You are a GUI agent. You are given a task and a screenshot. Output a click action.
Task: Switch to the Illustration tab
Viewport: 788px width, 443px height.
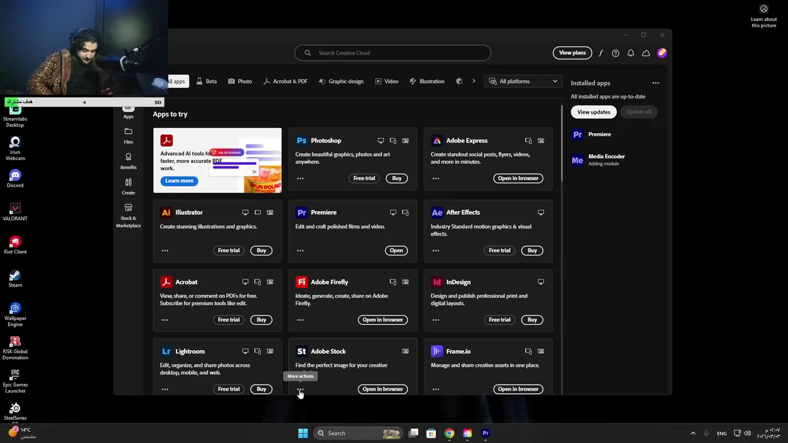pyautogui.click(x=427, y=81)
